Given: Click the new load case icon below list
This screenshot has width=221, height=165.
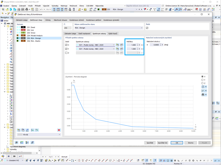Looking at the screenshot, I should coord(19,130).
